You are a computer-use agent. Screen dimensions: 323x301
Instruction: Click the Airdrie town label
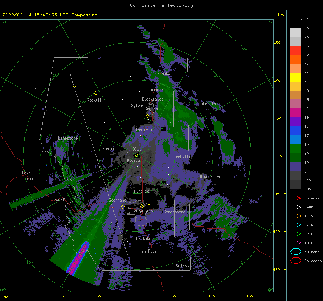click(x=141, y=191)
